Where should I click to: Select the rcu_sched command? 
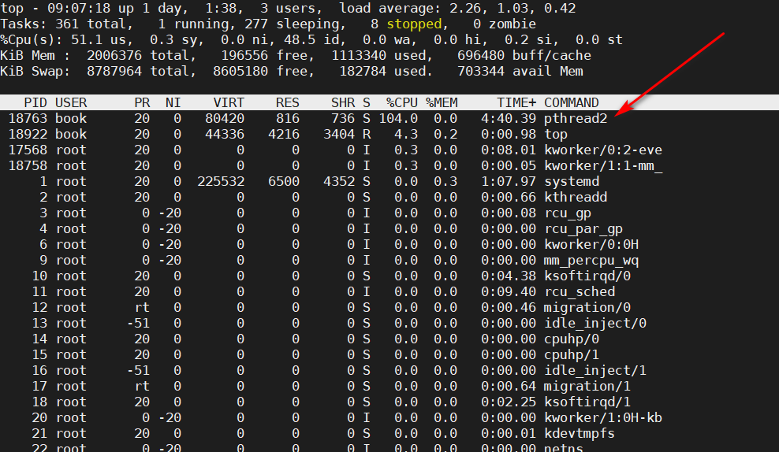580,291
